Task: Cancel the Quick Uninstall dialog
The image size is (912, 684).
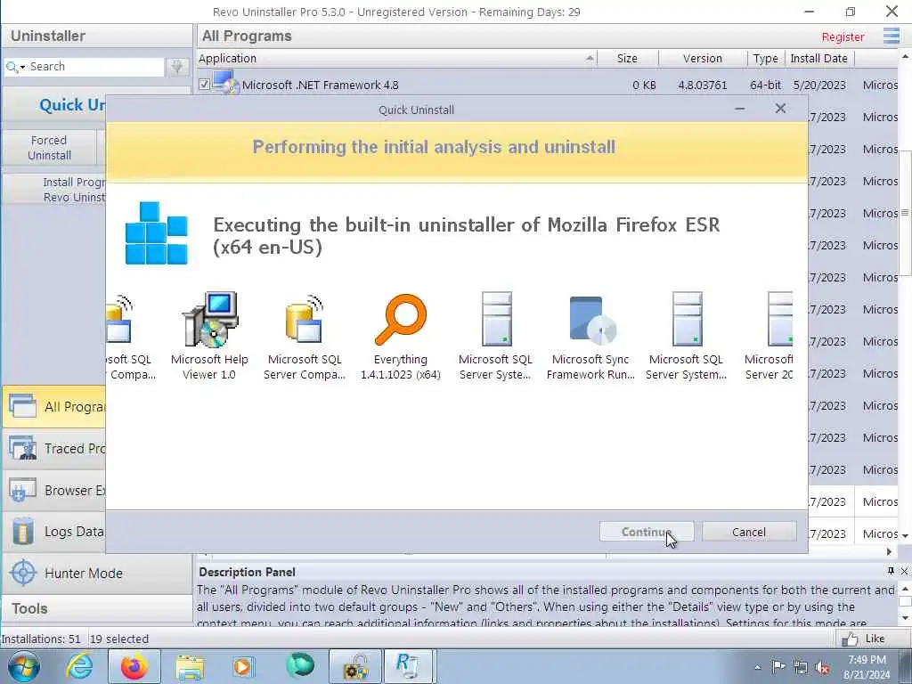Action: tap(748, 532)
